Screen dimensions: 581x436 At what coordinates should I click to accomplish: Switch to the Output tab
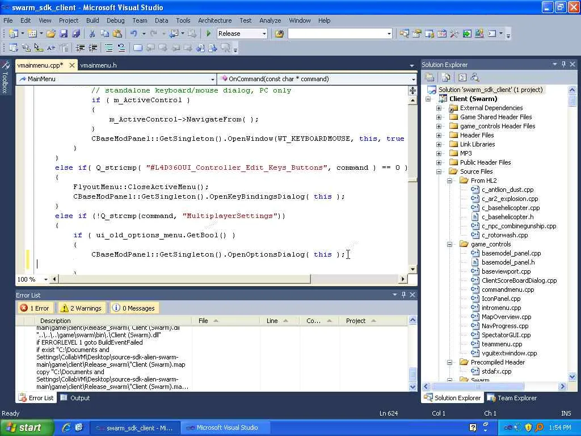tap(75, 398)
